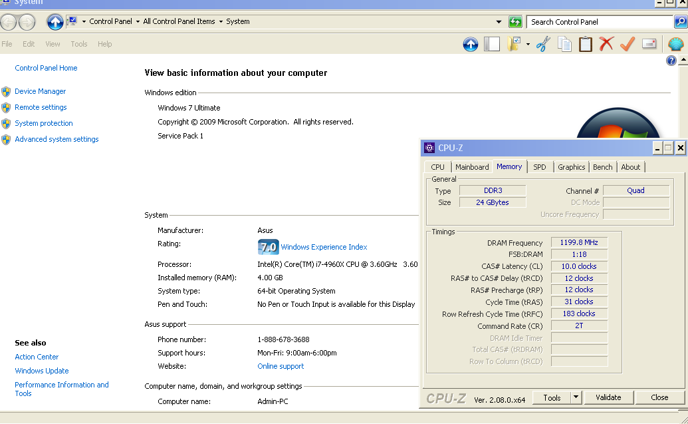Open Windows Update link

tap(42, 371)
